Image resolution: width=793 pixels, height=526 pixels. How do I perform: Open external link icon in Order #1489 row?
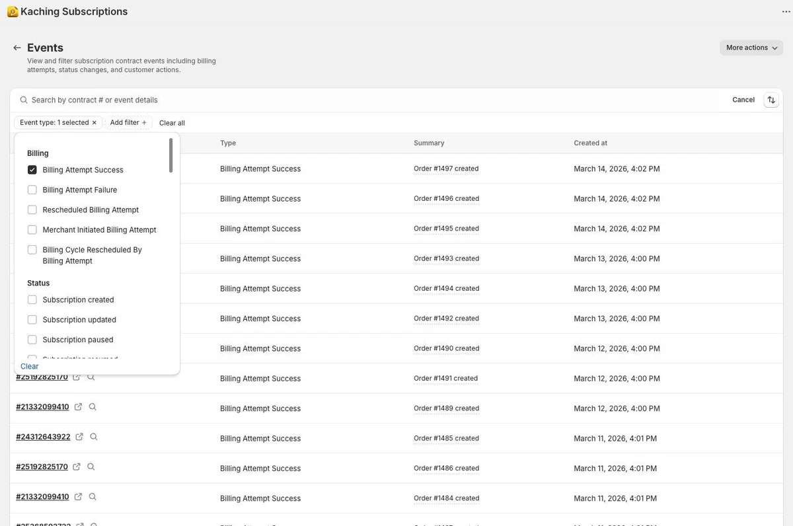click(x=78, y=407)
